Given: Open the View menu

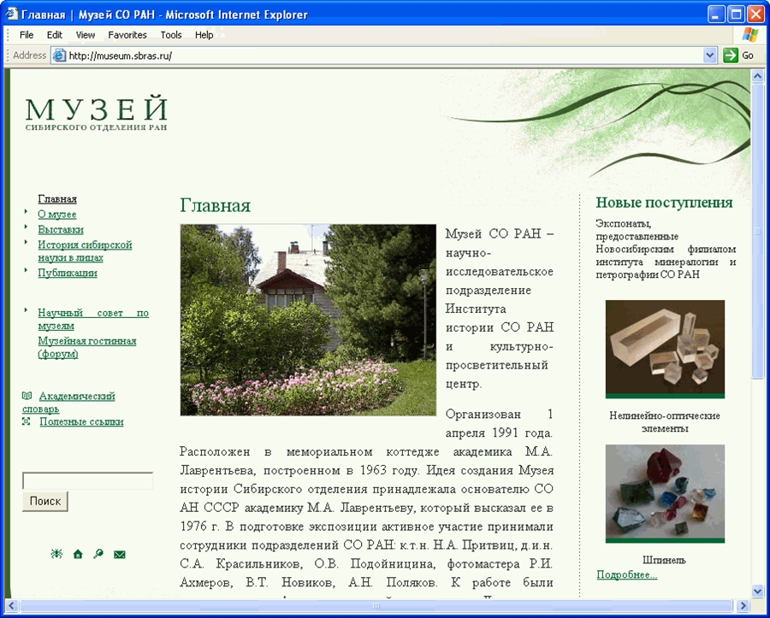Looking at the screenshot, I should (86, 35).
